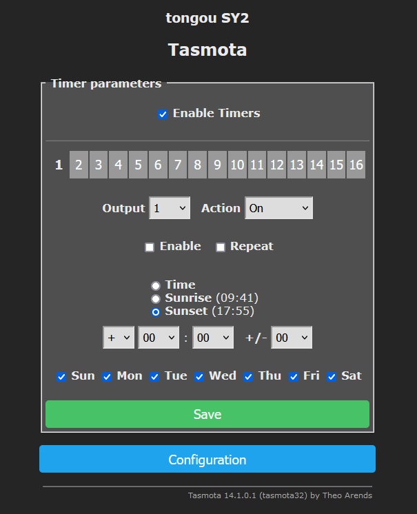Open timer tab 5
Image resolution: width=417 pixels, height=514 pixels.
coord(138,165)
